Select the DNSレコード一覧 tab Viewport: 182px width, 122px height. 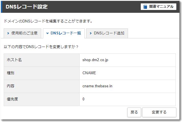coord(64,33)
